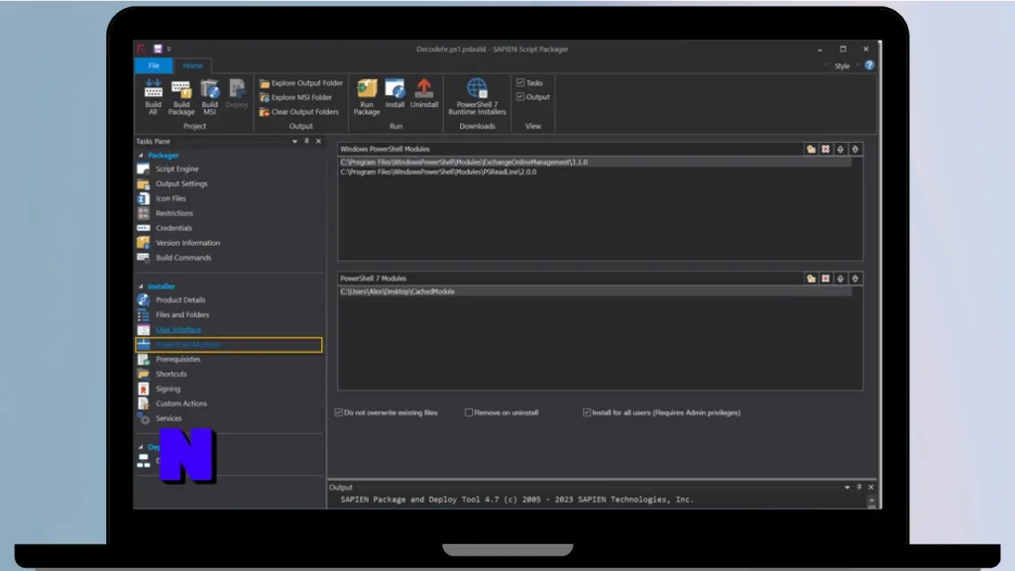Move Windows PowerShell module entry up

point(841,149)
